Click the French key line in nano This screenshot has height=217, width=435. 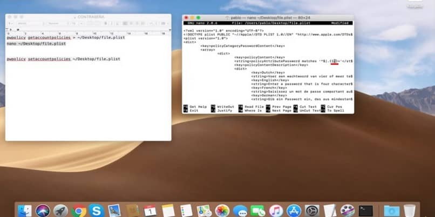(x=269, y=87)
